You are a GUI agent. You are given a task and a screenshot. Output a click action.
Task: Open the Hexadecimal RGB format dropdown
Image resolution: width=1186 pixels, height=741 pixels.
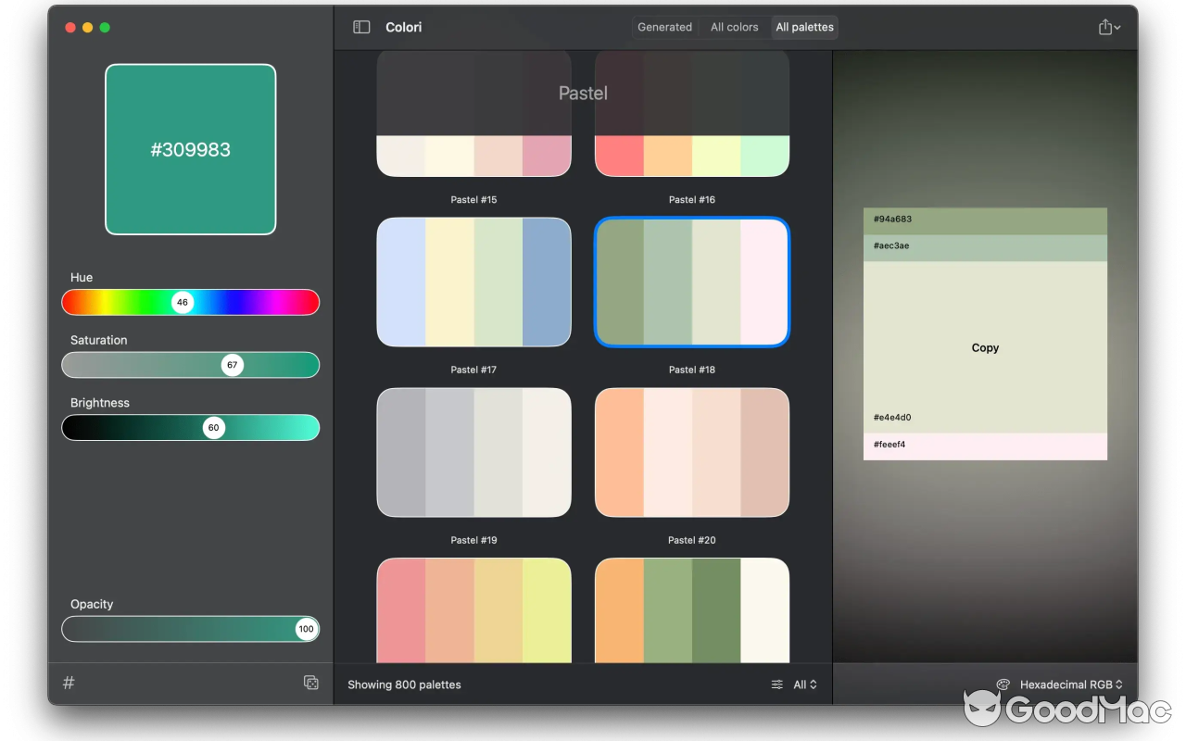[x=1066, y=684]
